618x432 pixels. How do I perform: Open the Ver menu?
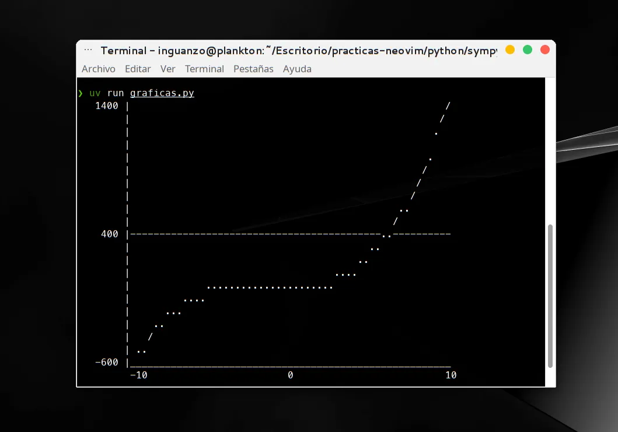(167, 69)
